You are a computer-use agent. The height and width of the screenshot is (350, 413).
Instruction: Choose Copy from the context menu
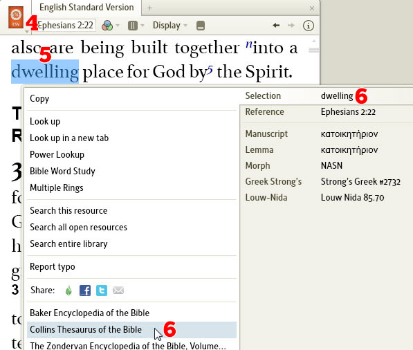39,99
